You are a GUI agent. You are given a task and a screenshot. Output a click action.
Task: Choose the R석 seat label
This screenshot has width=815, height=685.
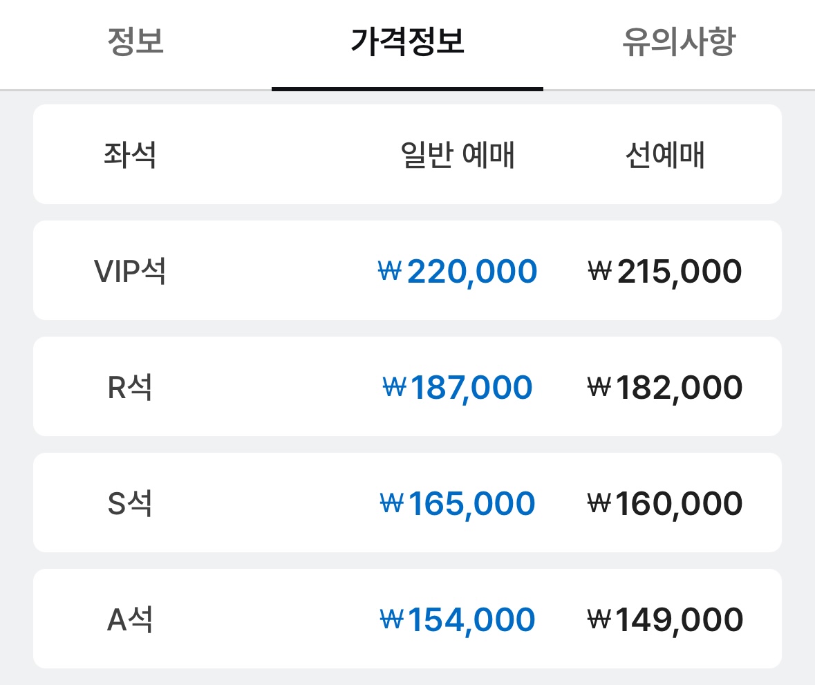[x=130, y=387]
